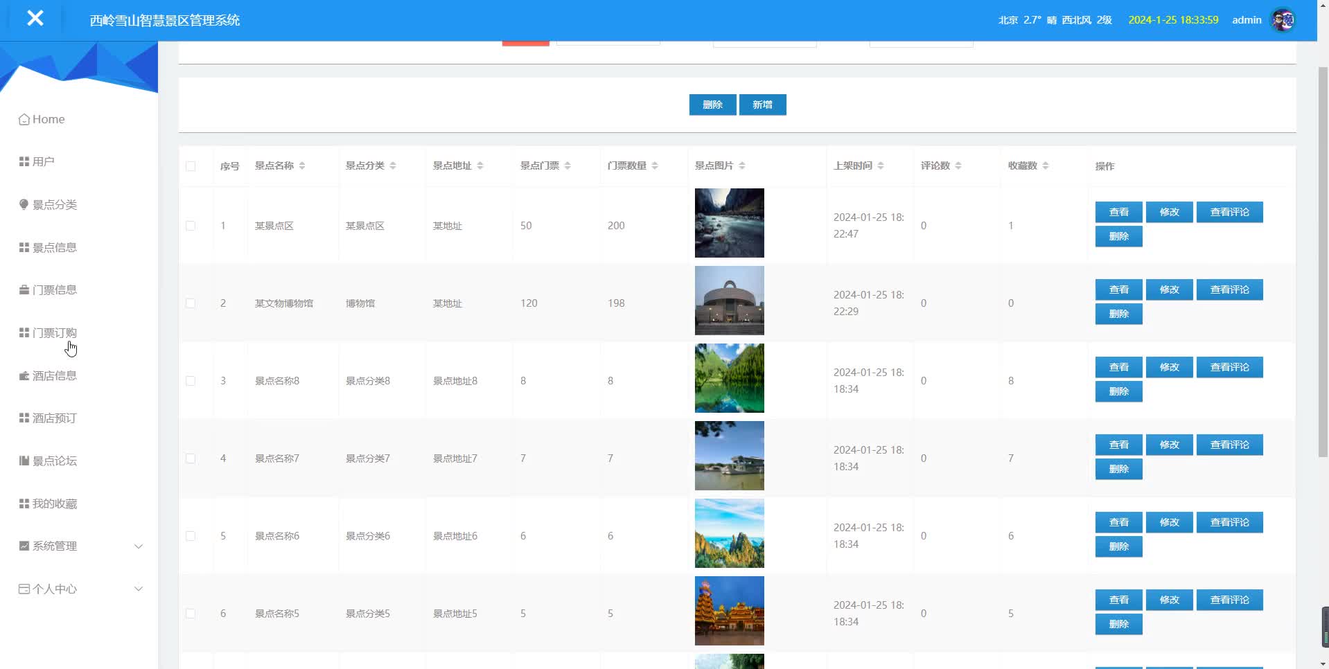The height and width of the screenshot is (669, 1329).
Task: Click the 景点信息 grid icon
Action: (24, 247)
